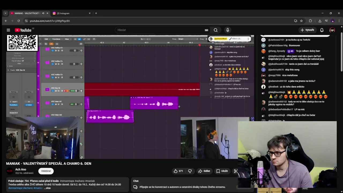343x193 pixels.
Task: Solo the VOC Main M1 track
Action: 58,104
